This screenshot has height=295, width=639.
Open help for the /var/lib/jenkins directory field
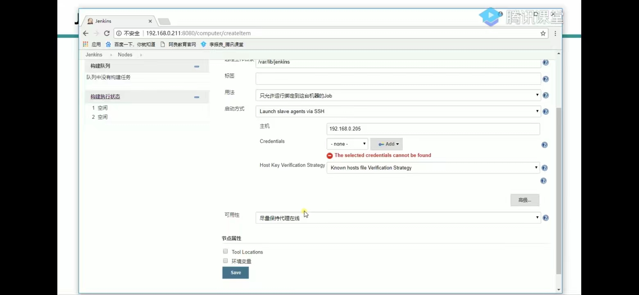pos(546,62)
